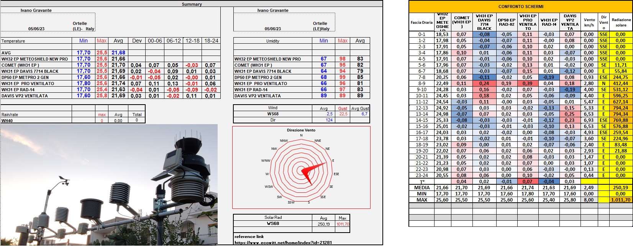
Task: Select the Fascia Oraria column header
Action: (421, 23)
